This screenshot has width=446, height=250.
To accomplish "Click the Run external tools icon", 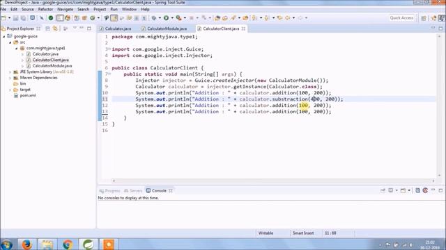I will [178, 18].
